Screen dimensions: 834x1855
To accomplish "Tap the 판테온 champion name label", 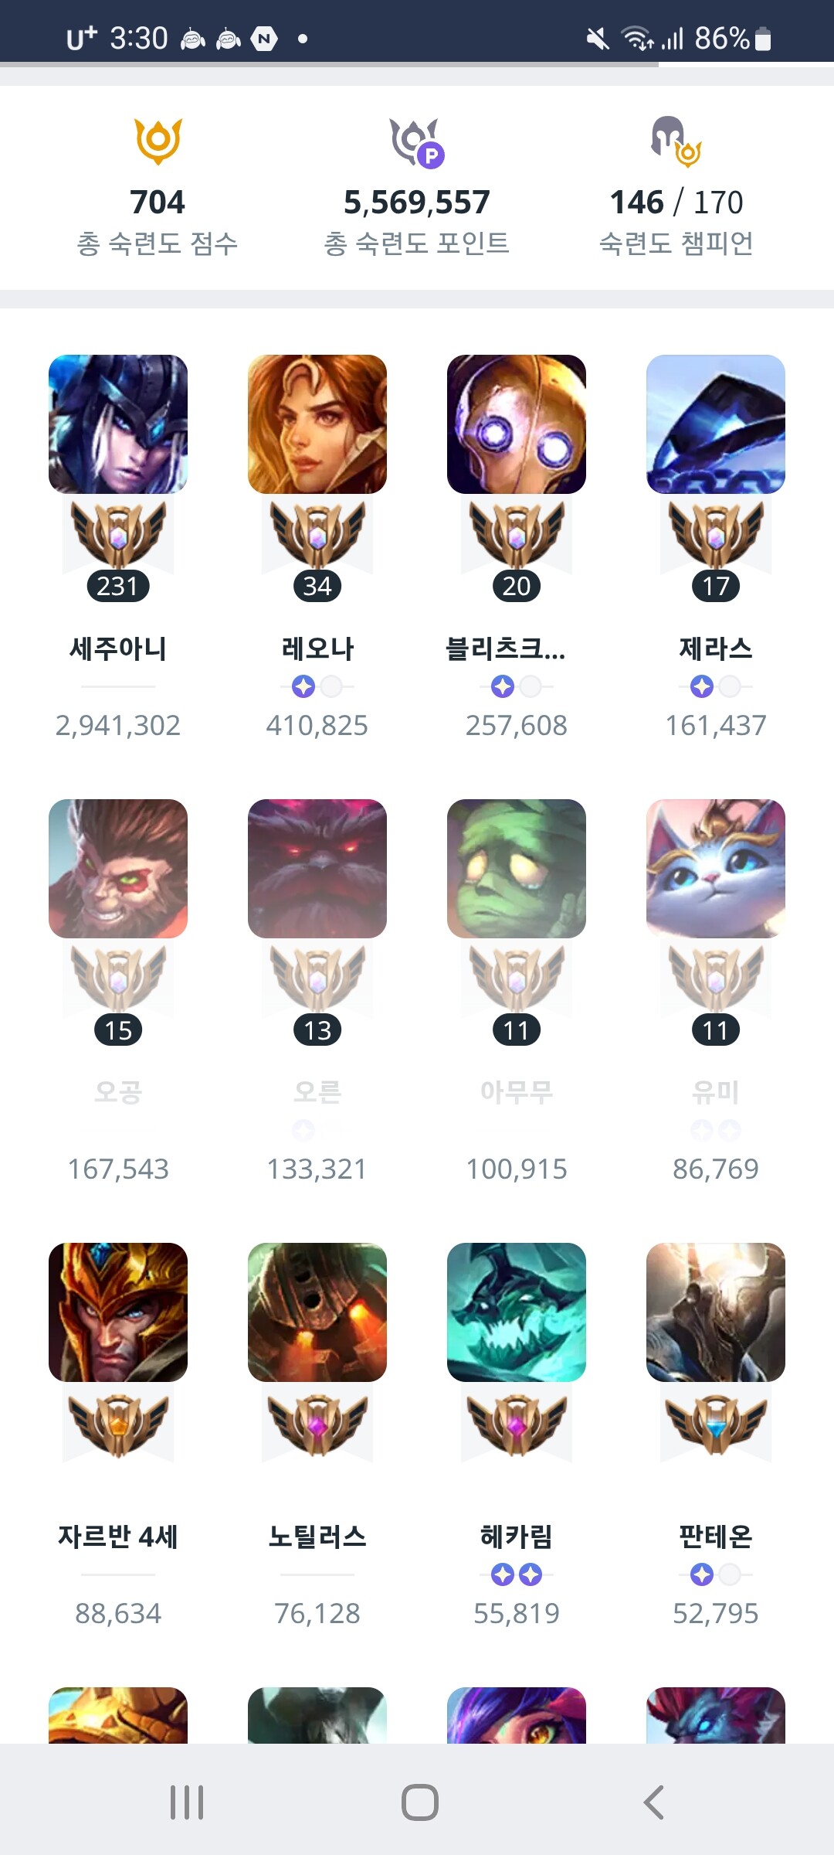I will pyautogui.click(x=716, y=1537).
